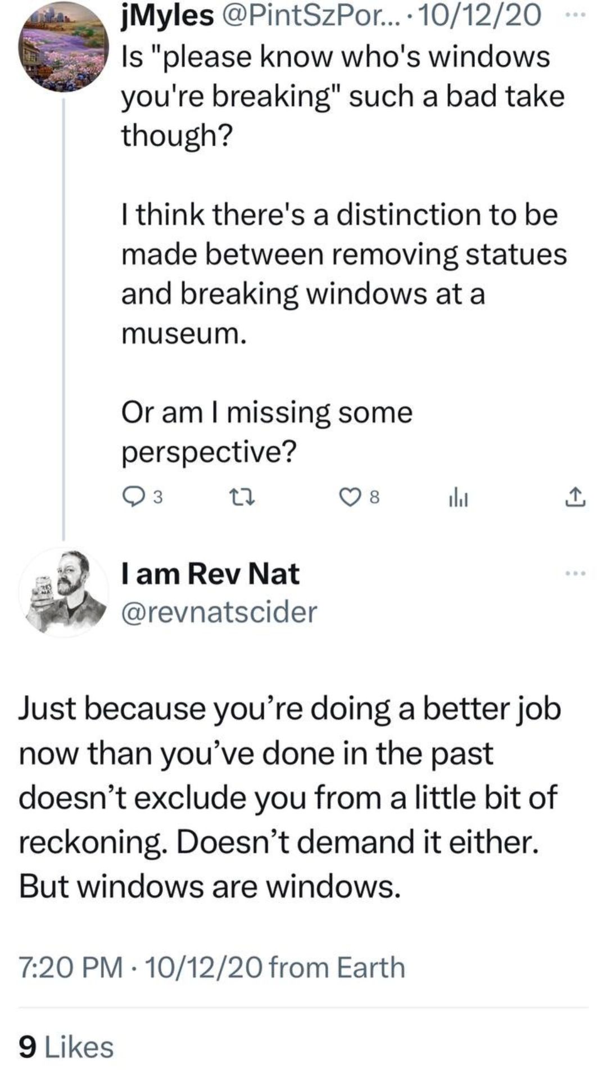The image size is (607, 1079).
Task: Open I am Rev Nat profile name
Action: [x=210, y=574]
